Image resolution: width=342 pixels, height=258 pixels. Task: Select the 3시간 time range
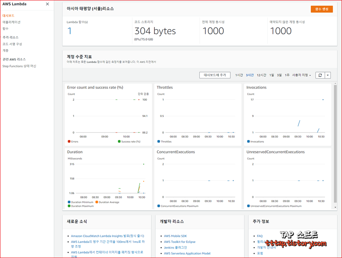250,75
